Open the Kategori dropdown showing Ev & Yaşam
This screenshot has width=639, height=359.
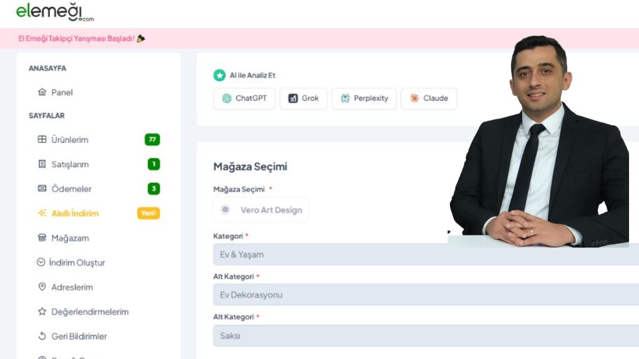pos(426,254)
